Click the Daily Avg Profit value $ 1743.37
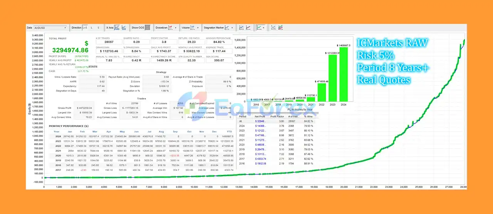493x214 pixels. tap(163, 51)
